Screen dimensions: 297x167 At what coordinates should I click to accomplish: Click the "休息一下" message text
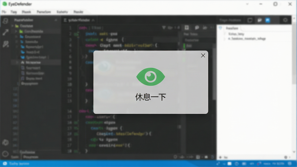pyautogui.click(x=151, y=97)
